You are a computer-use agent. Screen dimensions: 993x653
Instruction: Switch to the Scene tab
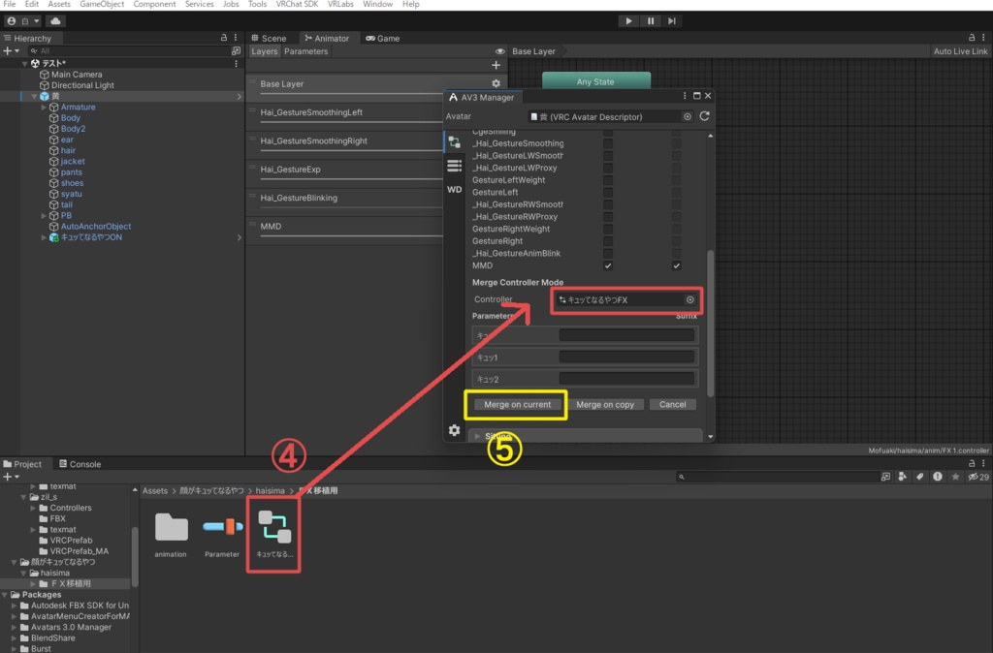coord(269,38)
